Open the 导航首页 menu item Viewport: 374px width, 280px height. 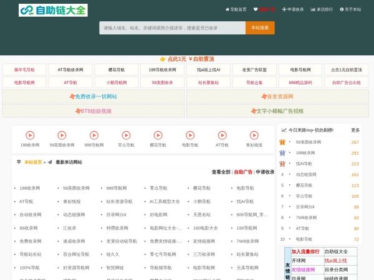236,9
